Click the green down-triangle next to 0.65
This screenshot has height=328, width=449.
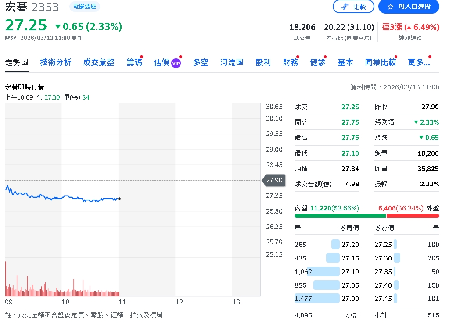coord(58,27)
